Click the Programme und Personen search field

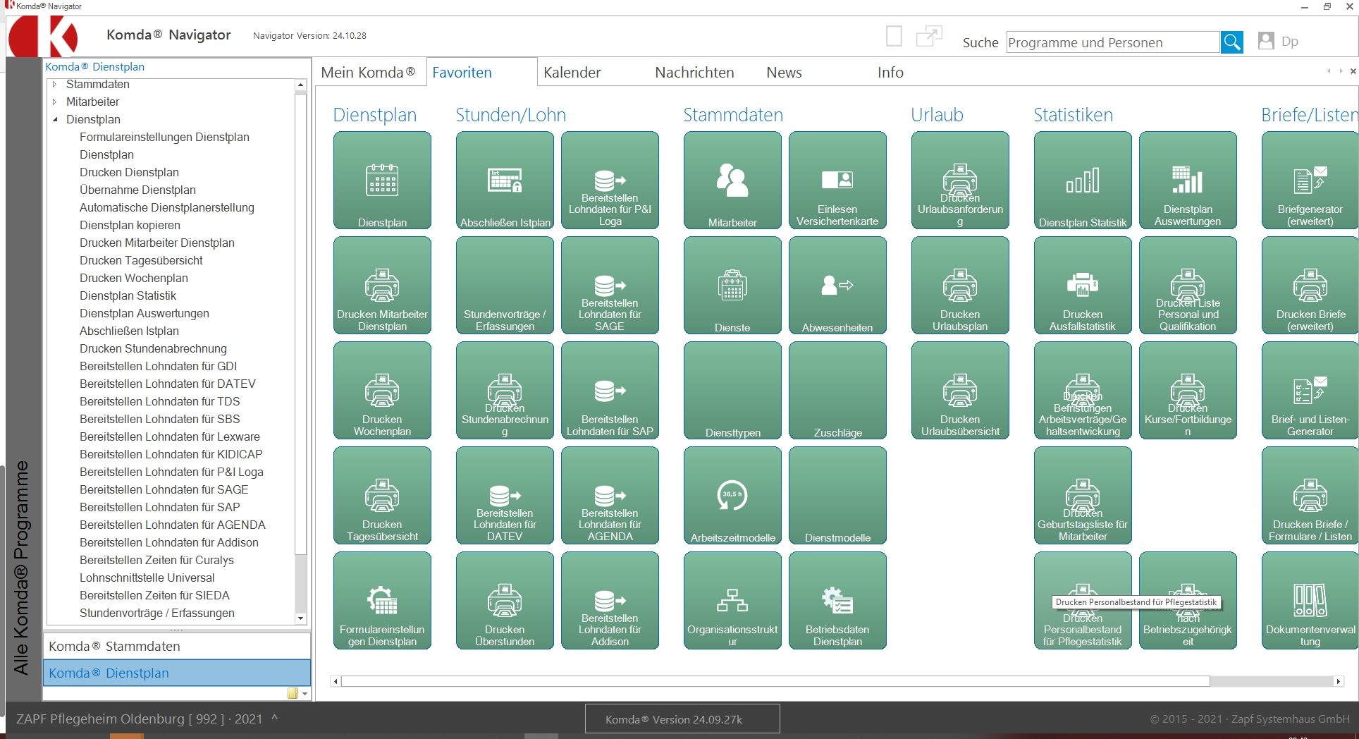tap(1112, 42)
